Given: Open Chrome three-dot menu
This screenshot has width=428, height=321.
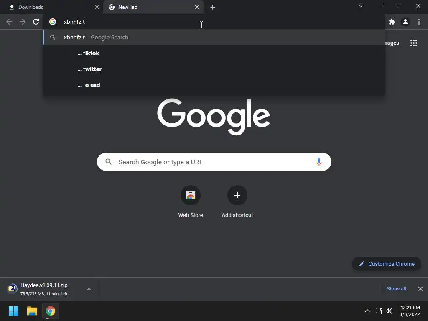Looking at the screenshot, I should 419,22.
